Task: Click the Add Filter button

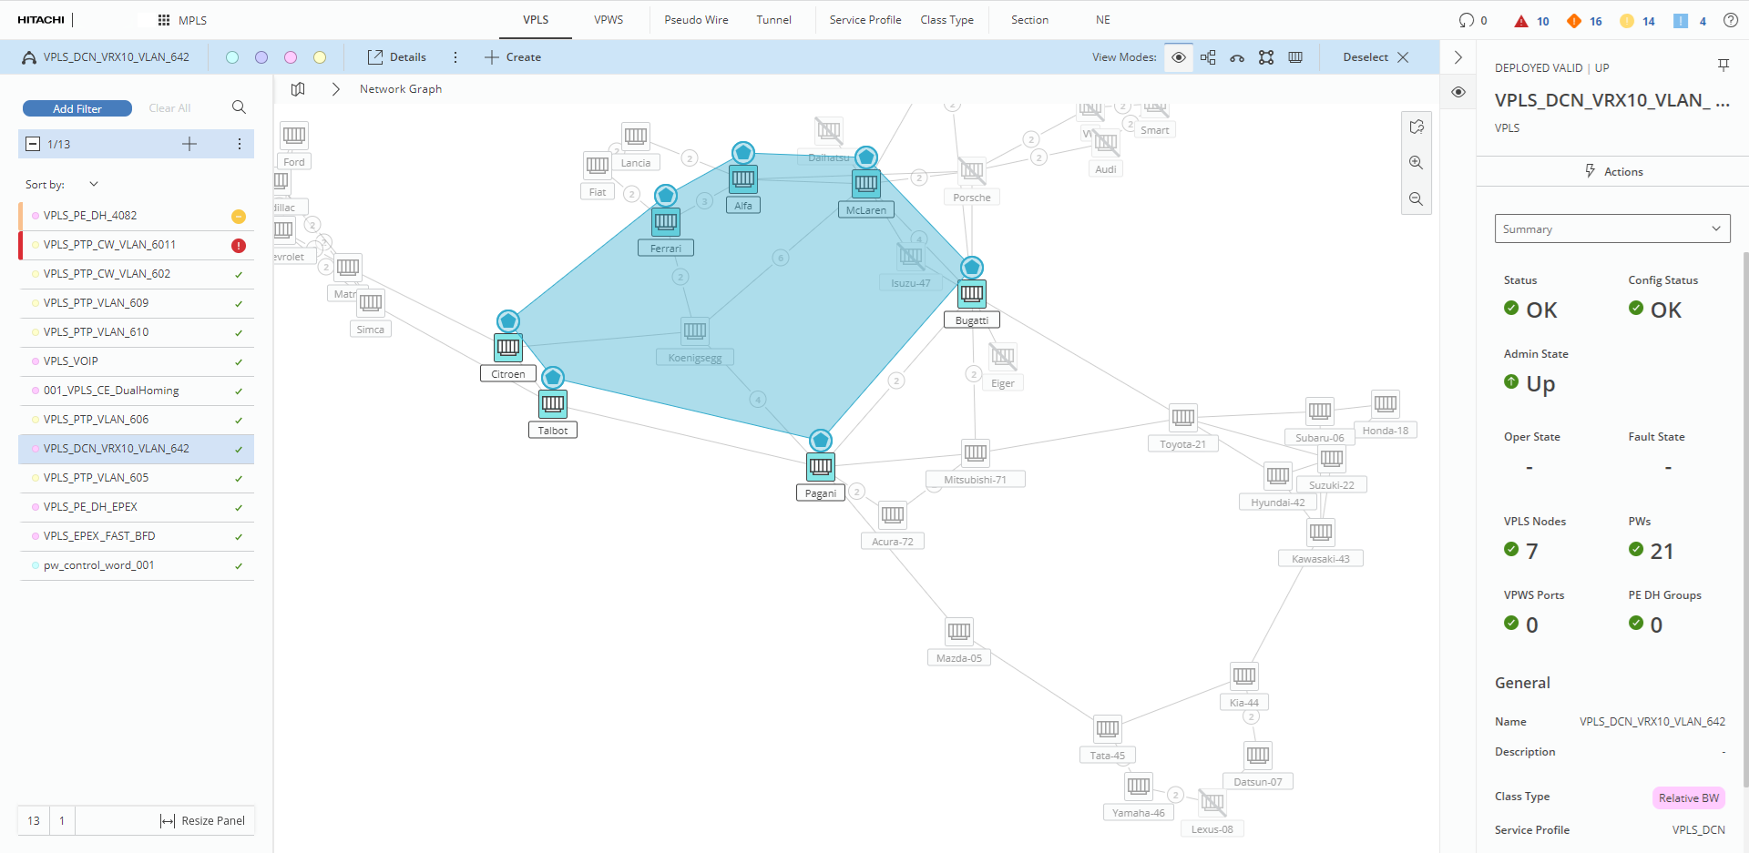Action: 77,108
